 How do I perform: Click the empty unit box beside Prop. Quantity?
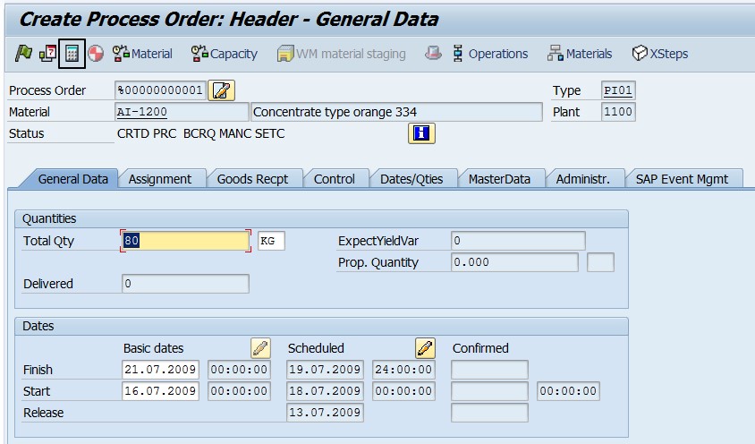pyautogui.click(x=600, y=262)
